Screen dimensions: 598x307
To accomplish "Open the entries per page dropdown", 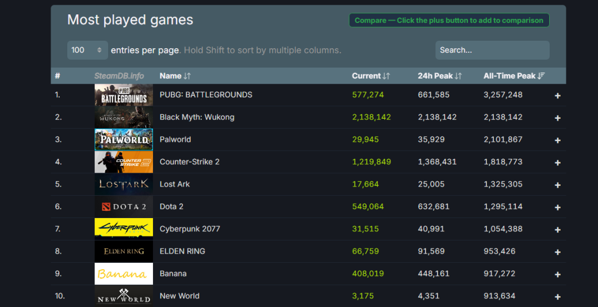I will pyautogui.click(x=87, y=50).
